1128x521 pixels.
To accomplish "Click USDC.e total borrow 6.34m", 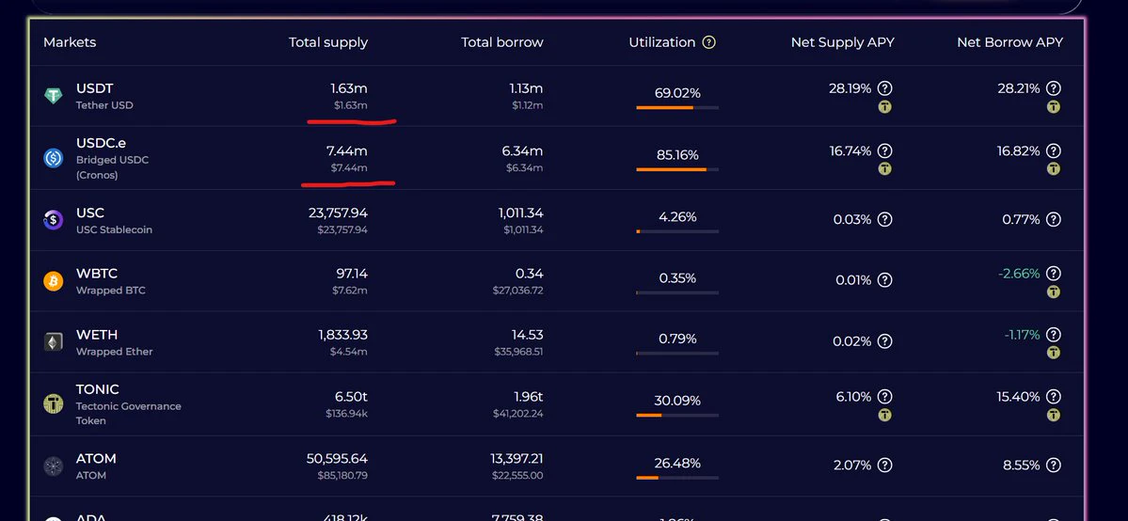I will pyautogui.click(x=523, y=151).
